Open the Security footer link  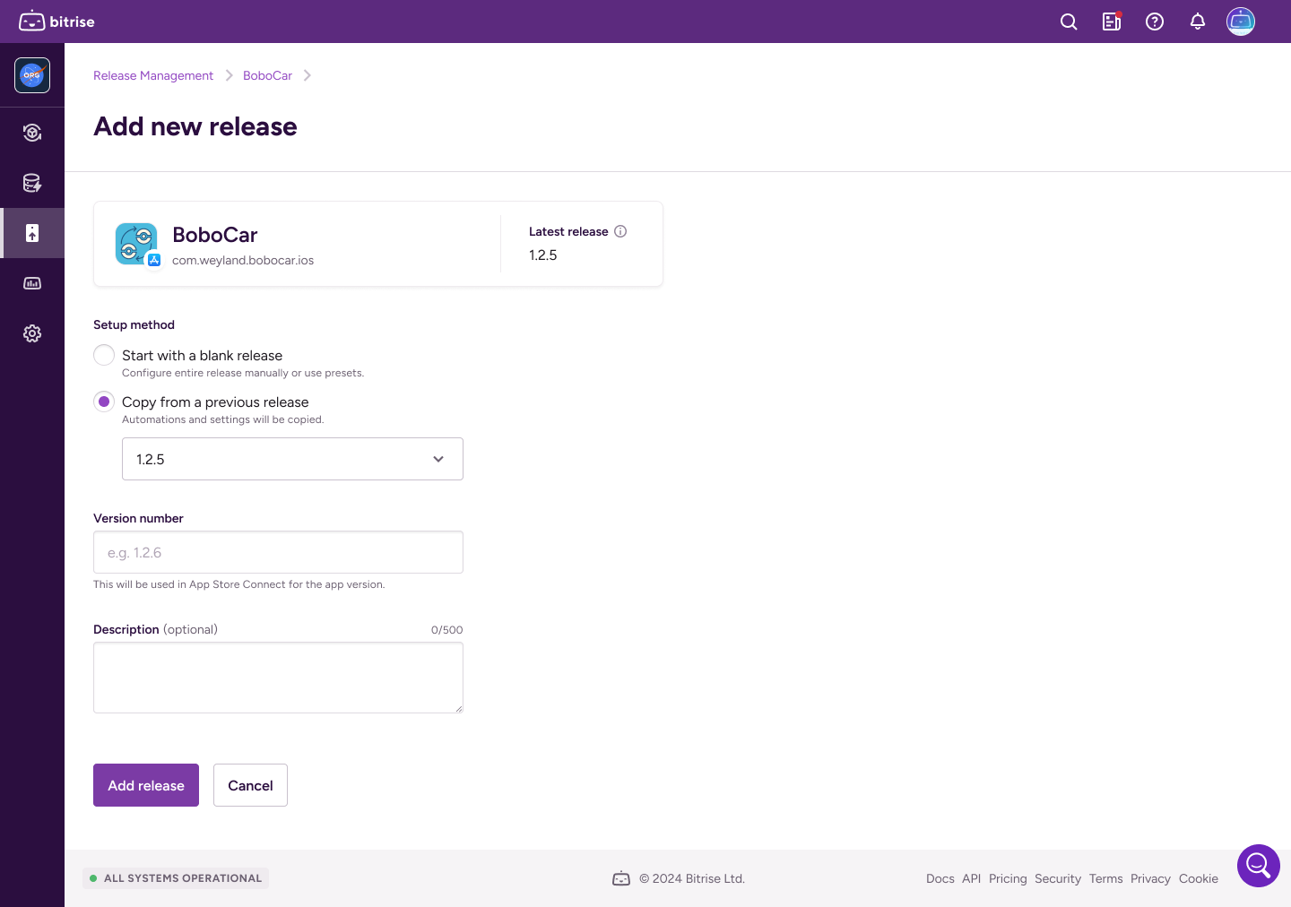pos(1058,878)
